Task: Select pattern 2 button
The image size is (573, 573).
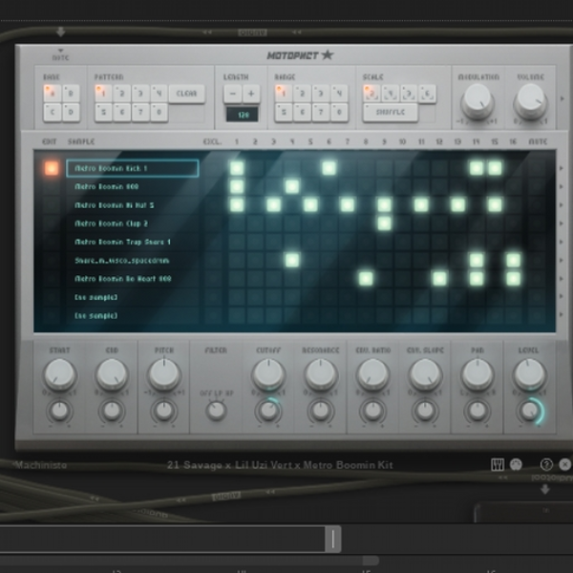Action: (x=122, y=94)
